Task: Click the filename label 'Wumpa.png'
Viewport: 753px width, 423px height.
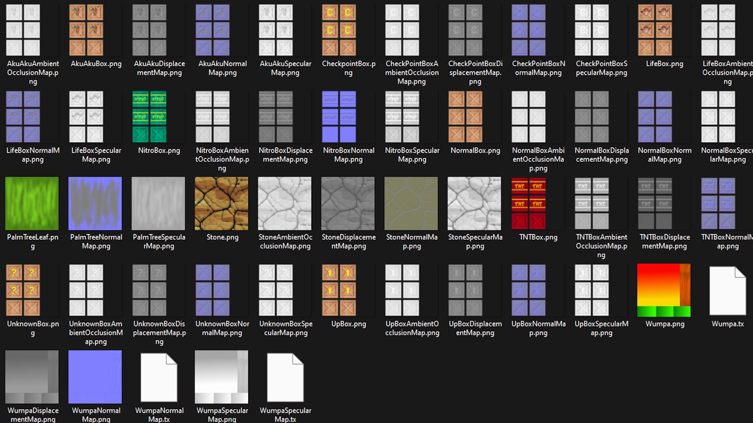Action: point(665,324)
